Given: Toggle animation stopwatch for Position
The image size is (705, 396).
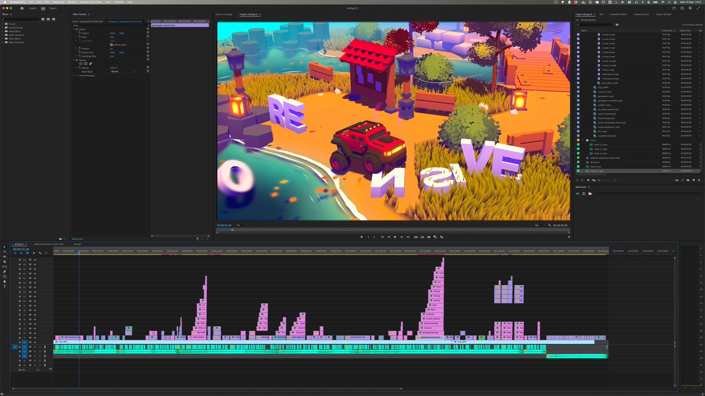Looking at the screenshot, I should (x=80, y=33).
